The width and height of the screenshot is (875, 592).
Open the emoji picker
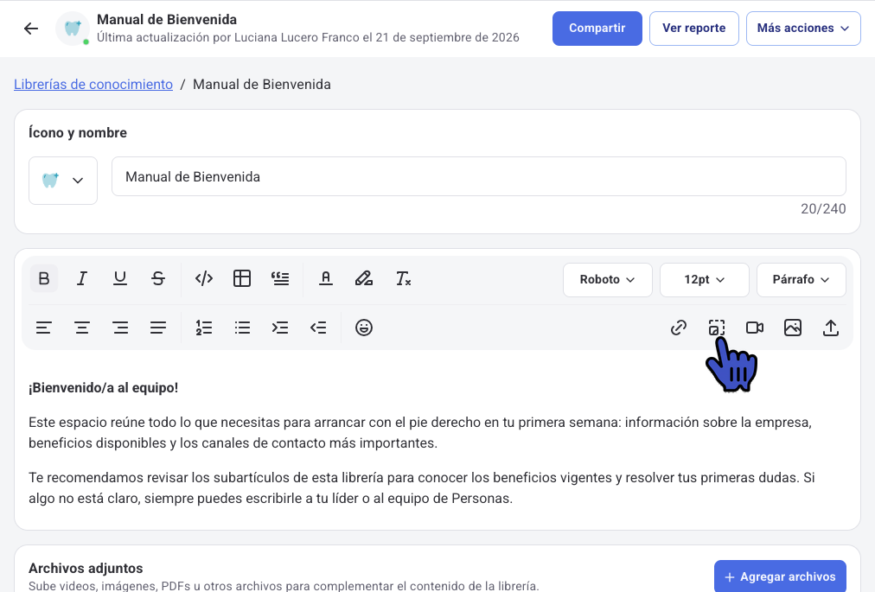[364, 328]
